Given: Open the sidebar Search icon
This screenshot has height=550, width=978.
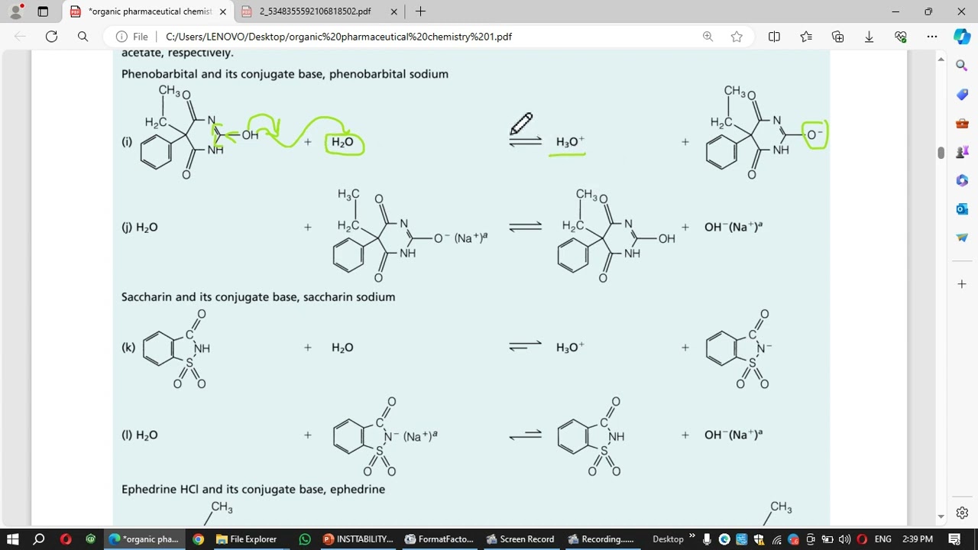Looking at the screenshot, I should coord(962,66).
